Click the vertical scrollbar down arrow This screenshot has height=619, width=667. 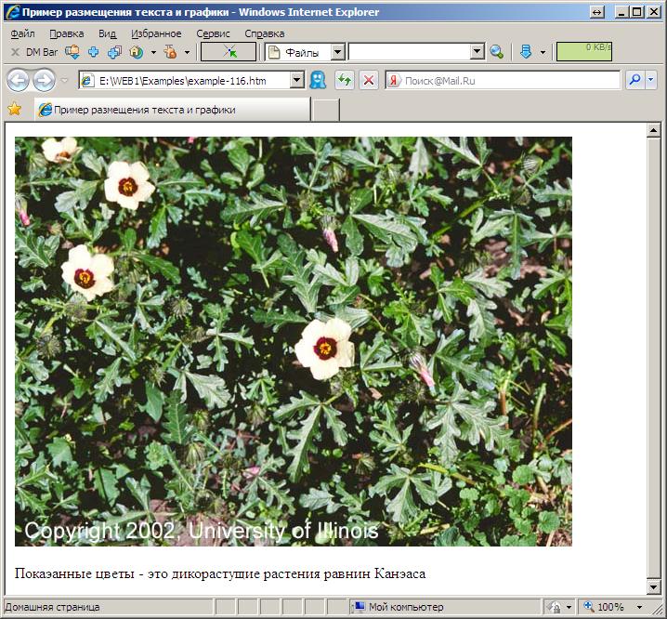tap(653, 587)
